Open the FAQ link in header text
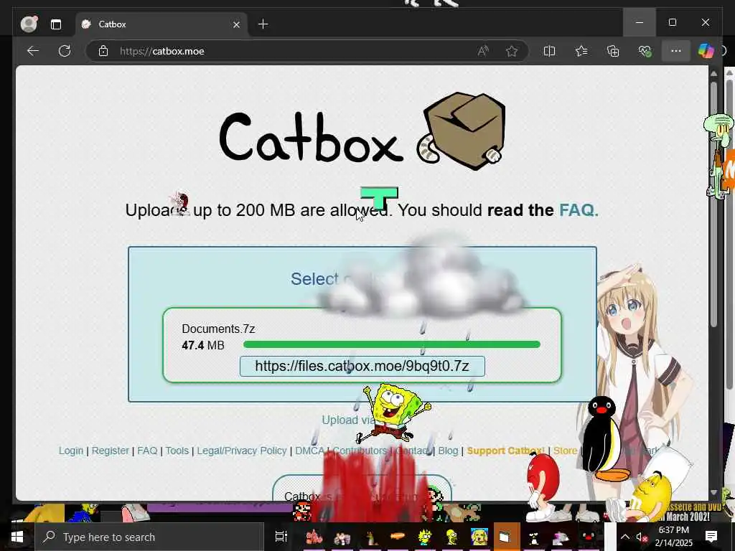735x551 pixels. click(x=579, y=210)
